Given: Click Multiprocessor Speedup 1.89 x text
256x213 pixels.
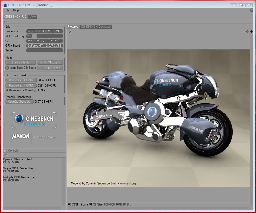Looking at the screenshot, I should [25, 90].
